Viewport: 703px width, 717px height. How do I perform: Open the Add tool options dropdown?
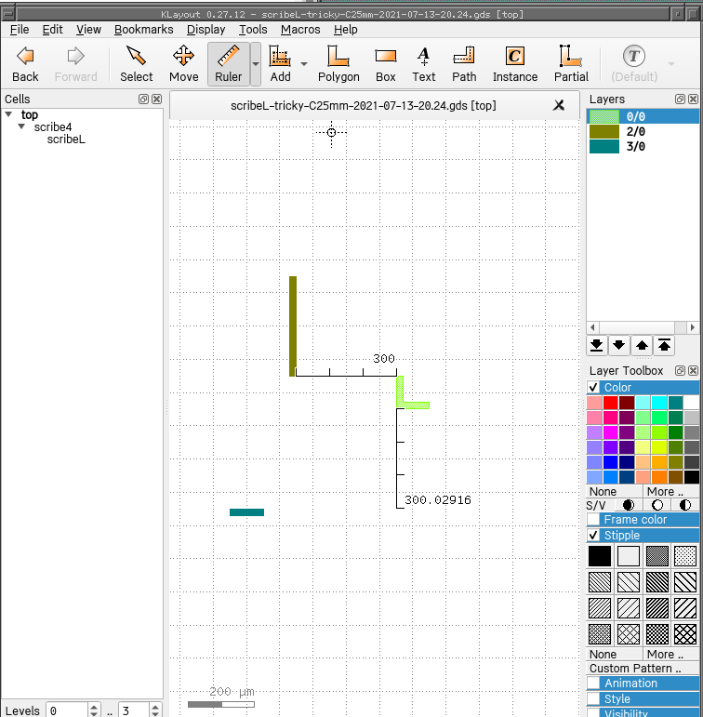coord(304,64)
